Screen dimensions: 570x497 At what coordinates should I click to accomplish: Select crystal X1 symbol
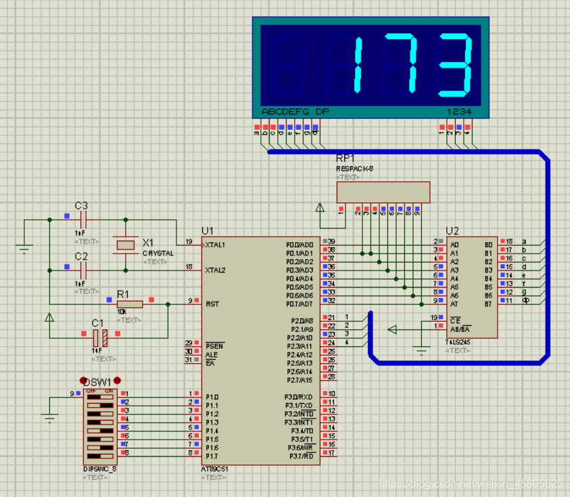pyautogui.click(x=126, y=245)
